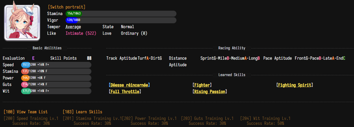Viewport: 354px width, 127px height.
Task: Click the Wit 171/1200 stat bar
Action: pos(56,91)
